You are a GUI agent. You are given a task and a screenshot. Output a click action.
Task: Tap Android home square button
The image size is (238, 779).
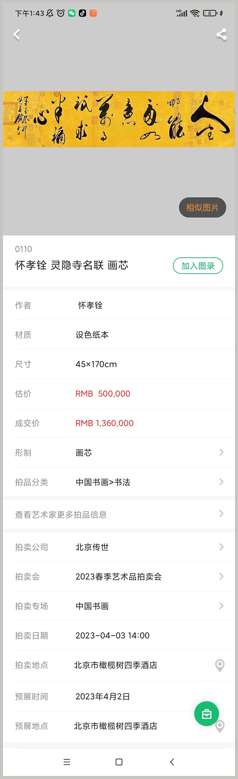pyautogui.click(x=119, y=762)
